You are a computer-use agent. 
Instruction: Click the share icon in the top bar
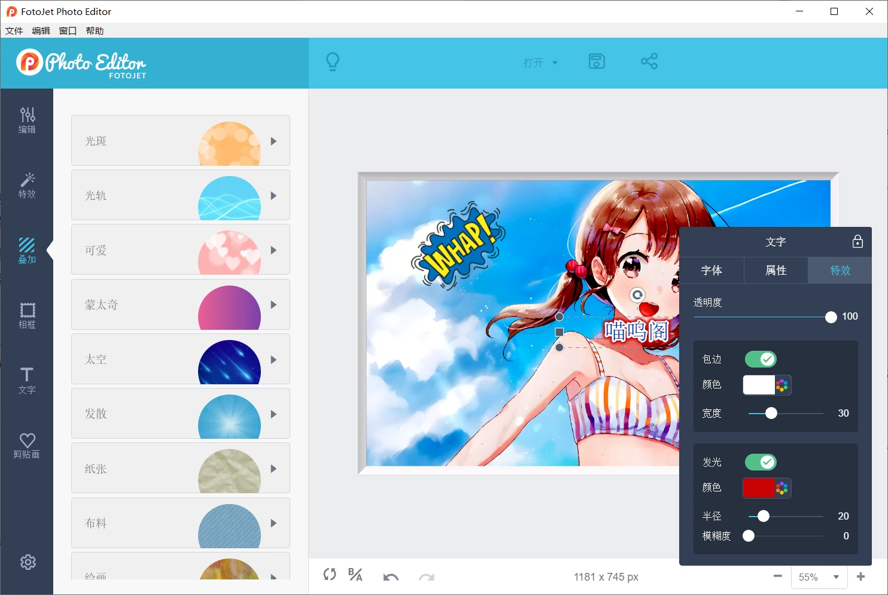click(649, 61)
